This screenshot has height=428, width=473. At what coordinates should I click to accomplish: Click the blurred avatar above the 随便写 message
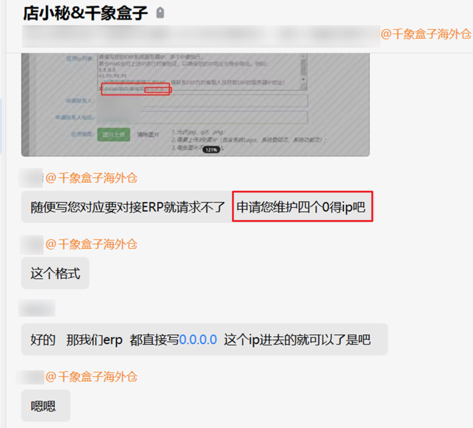tap(30, 178)
